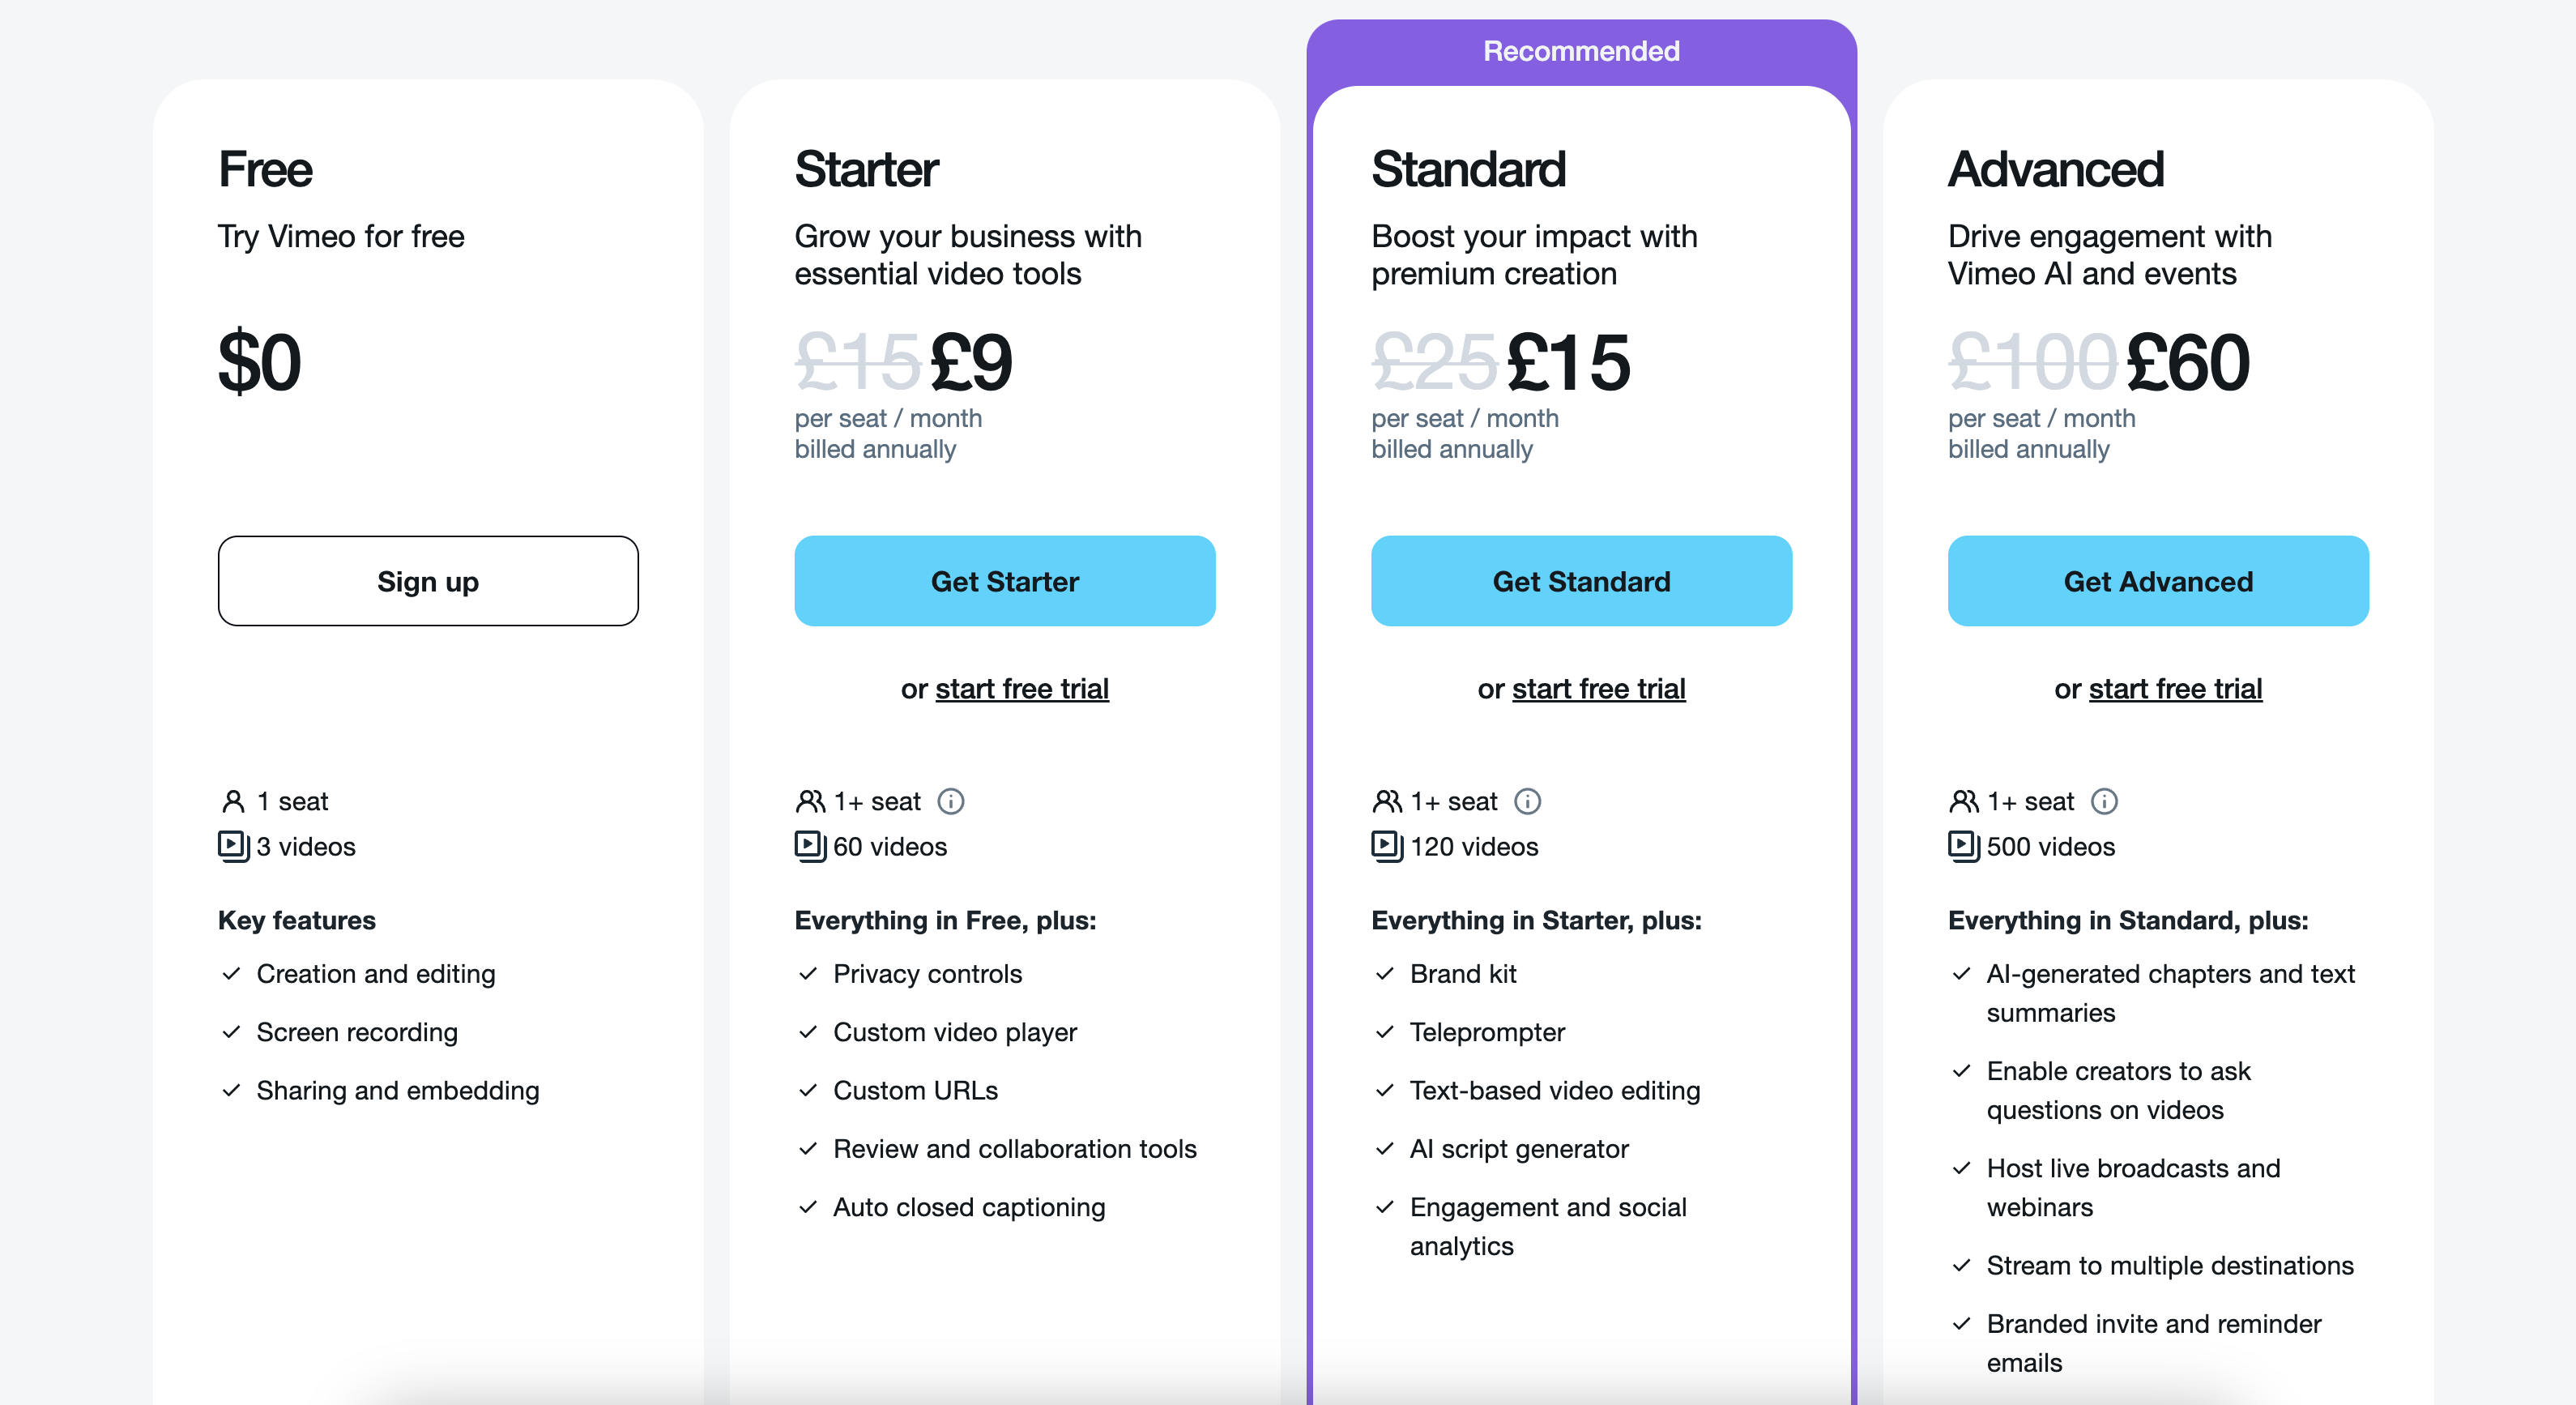This screenshot has height=1405, width=2576.
Task: Click the video icon next to 500 videos
Action: coord(1964,846)
